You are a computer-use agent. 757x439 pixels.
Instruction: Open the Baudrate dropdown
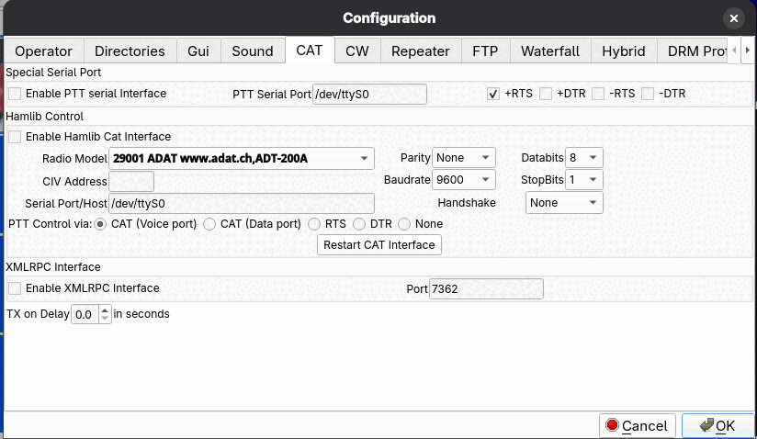click(x=463, y=180)
